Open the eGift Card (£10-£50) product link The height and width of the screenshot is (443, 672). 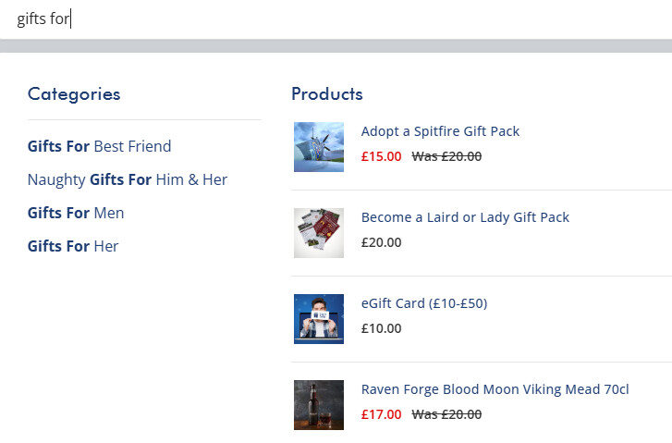(423, 303)
